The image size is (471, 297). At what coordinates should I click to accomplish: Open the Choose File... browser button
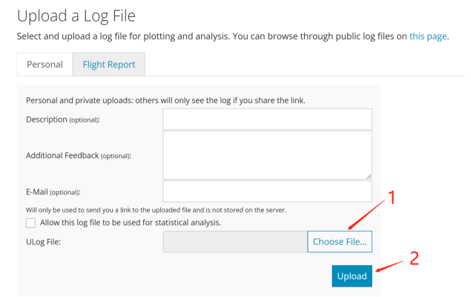(x=340, y=242)
